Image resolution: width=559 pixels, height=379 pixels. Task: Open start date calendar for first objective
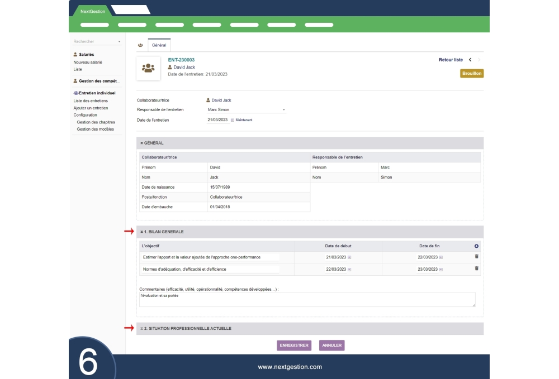click(349, 257)
